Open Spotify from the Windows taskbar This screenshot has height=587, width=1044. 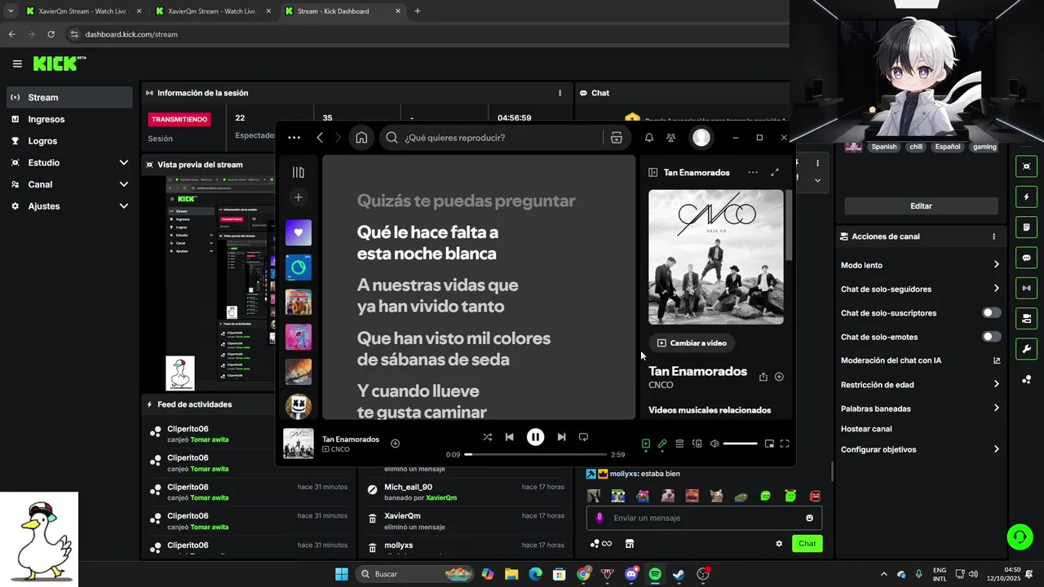pos(655,574)
